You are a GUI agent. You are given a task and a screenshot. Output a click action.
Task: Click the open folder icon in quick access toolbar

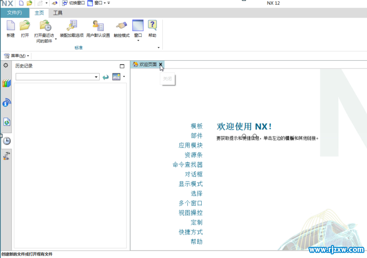point(30,3)
